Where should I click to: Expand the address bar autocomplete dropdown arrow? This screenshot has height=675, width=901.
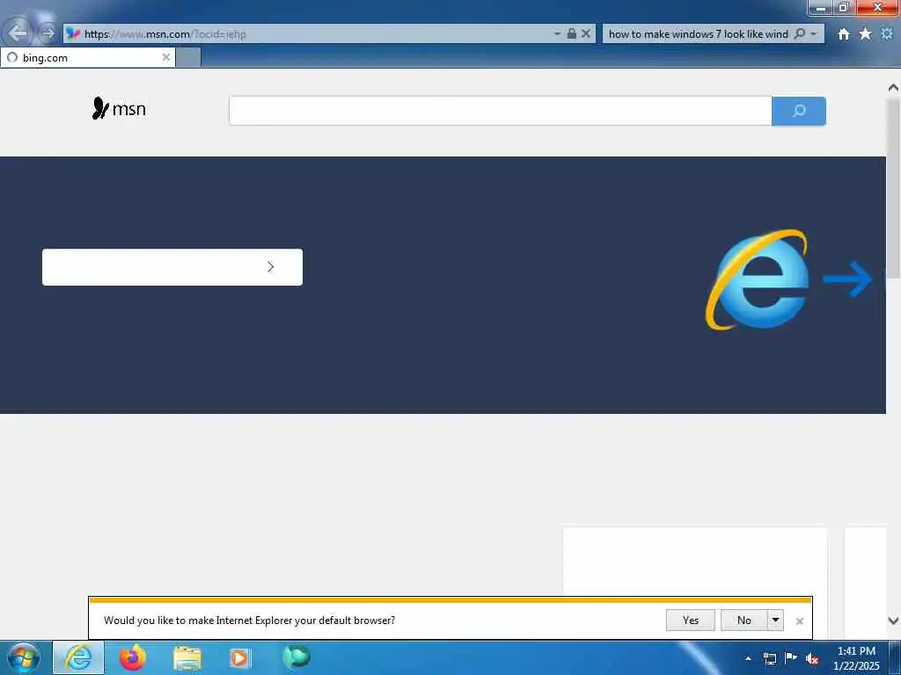557,34
